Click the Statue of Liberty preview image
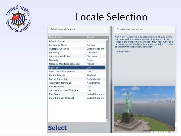The height and width of the screenshot is (136, 181). pos(145,109)
